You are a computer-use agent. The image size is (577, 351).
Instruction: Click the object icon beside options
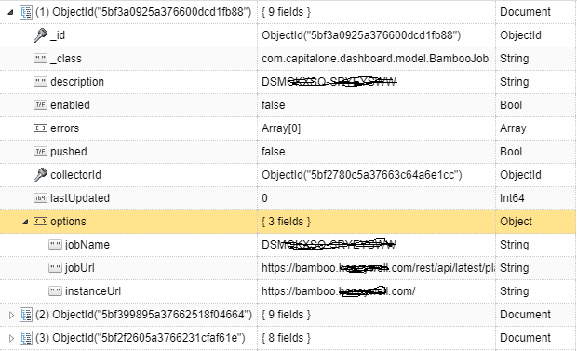[40, 222]
